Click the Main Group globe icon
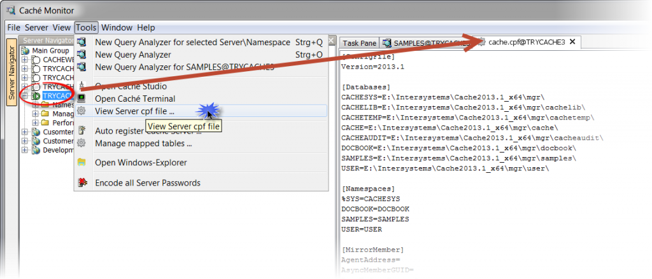This screenshot has width=652, height=279. [26, 51]
